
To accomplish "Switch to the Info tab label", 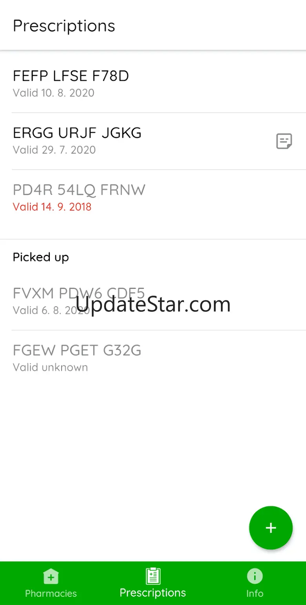I will point(255,593).
